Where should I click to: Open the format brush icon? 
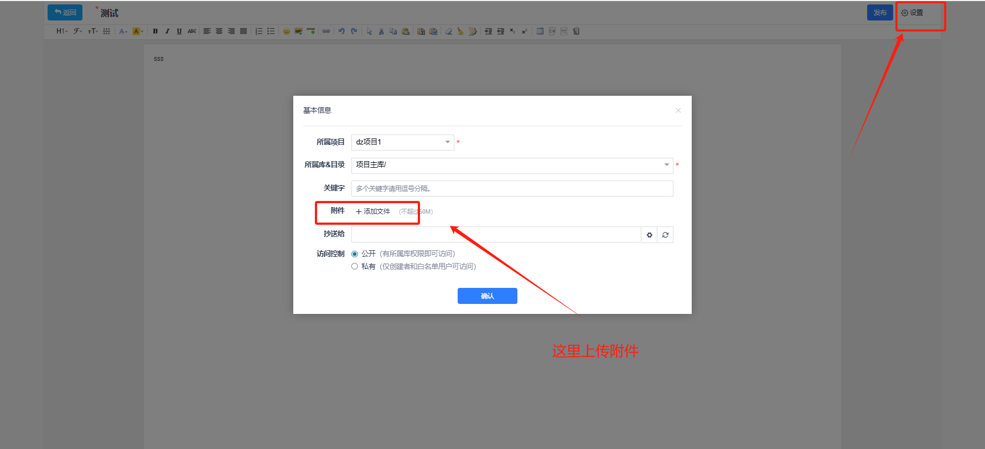pyautogui.click(x=473, y=32)
